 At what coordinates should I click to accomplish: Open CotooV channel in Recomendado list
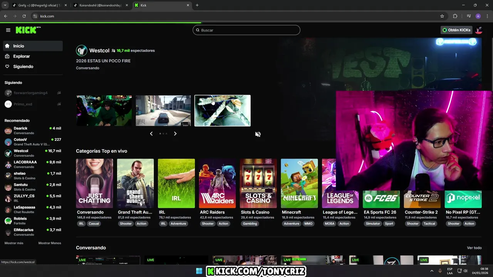point(33,142)
